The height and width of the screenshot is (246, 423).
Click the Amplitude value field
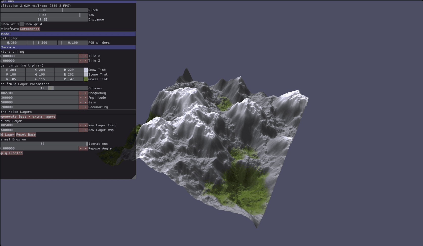pos(39,98)
